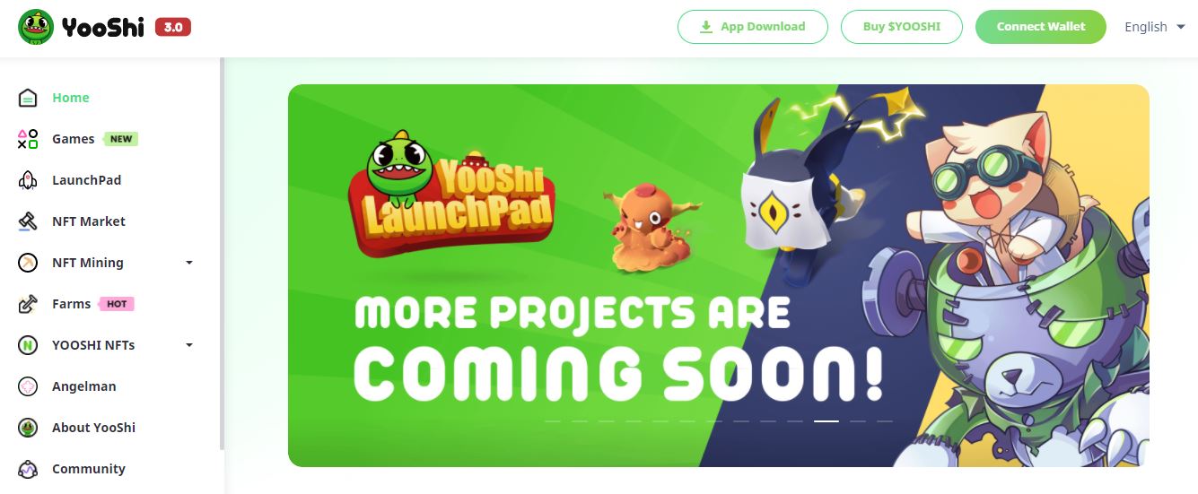Image resolution: width=1198 pixels, height=494 pixels.
Task: Click the App Download button
Action: coord(752,27)
